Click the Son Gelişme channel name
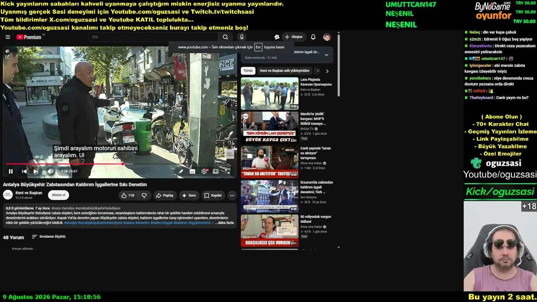Screen dimensions: 537x302 tap(308, 197)
